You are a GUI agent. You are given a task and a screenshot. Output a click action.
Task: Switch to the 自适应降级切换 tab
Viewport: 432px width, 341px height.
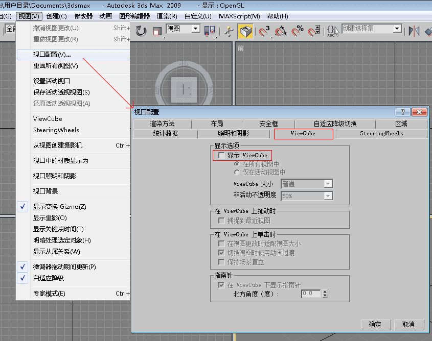pos(335,124)
